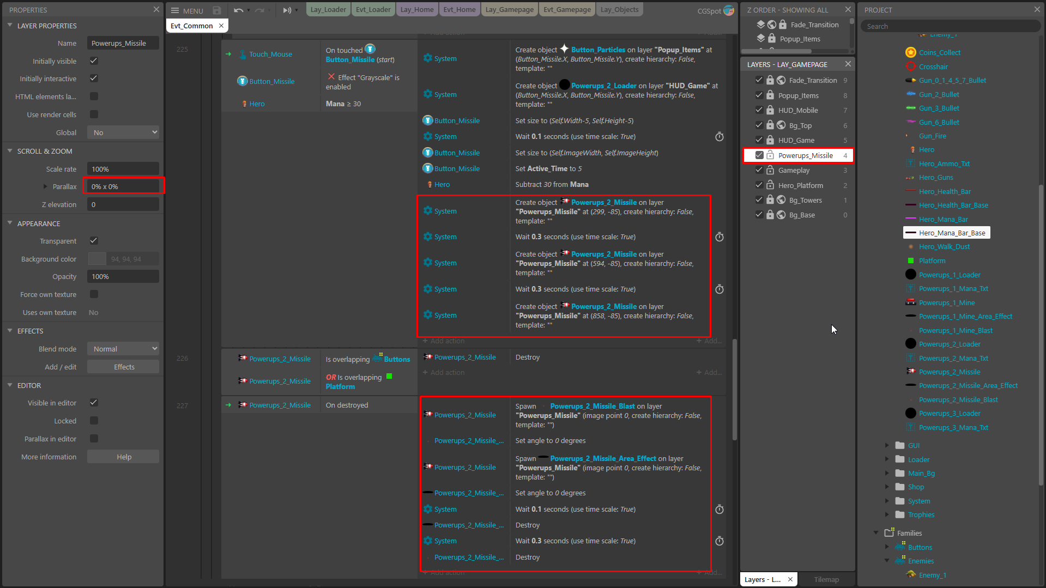Toggle the Initially visible checkbox
This screenshot has width=1046, height=588.
(94, 61)
